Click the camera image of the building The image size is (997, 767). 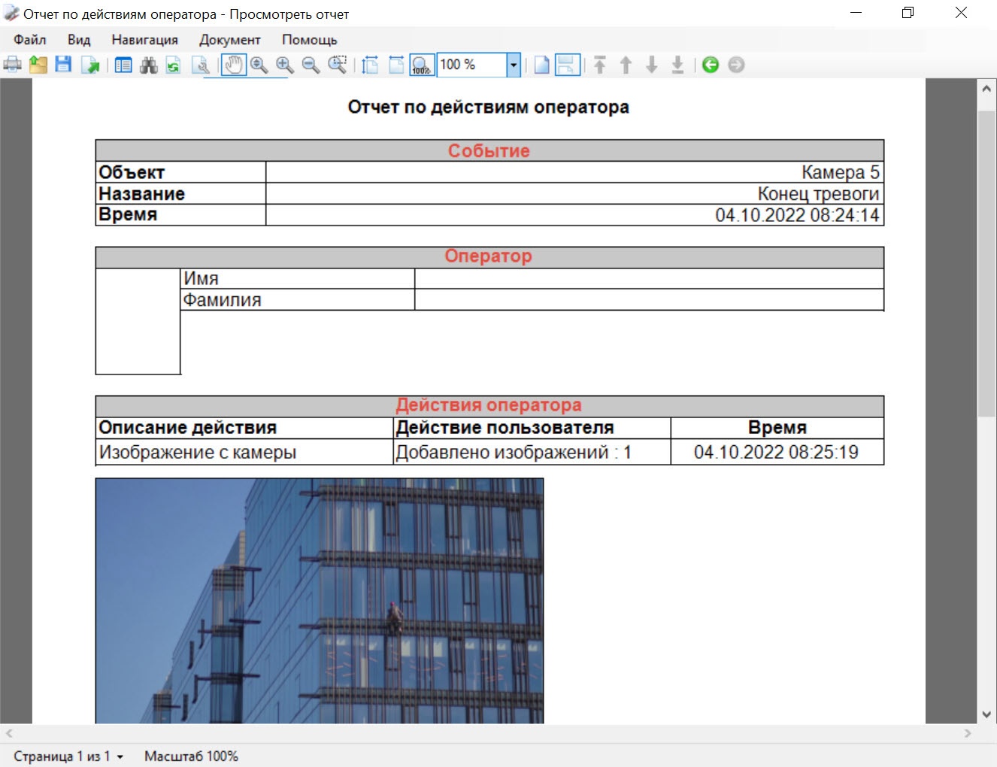click(x=319, y=600)
